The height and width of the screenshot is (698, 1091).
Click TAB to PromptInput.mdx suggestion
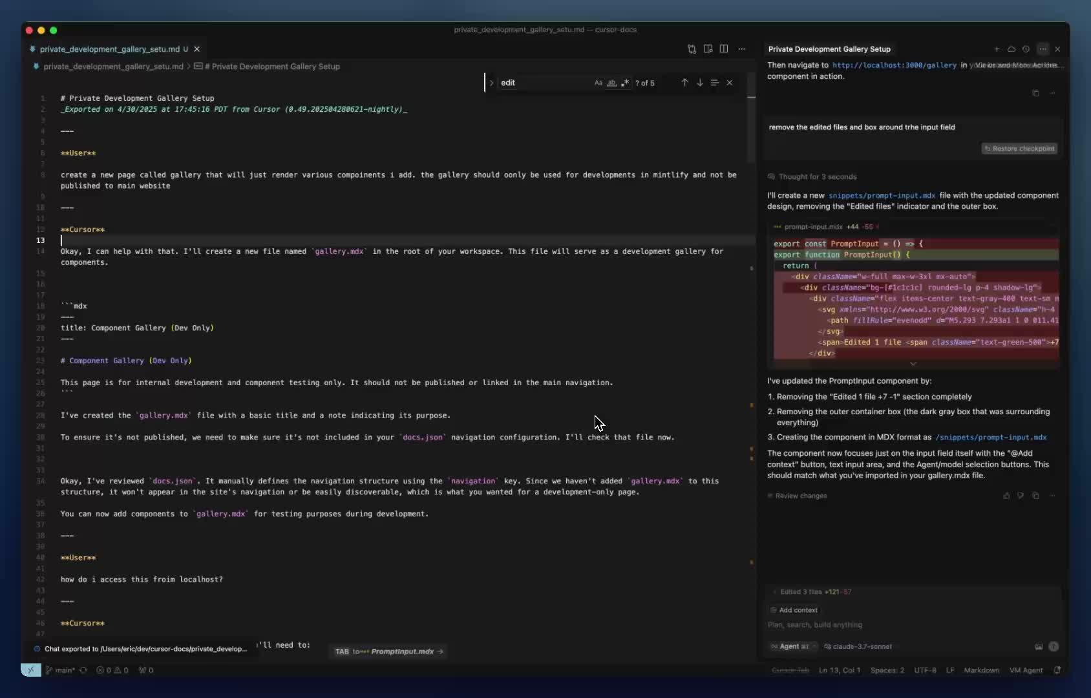(x=389, y=651)
